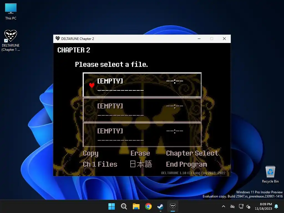Click 'Please select a file.' text
The image size is (284, 213).
[x=111, y=64]
